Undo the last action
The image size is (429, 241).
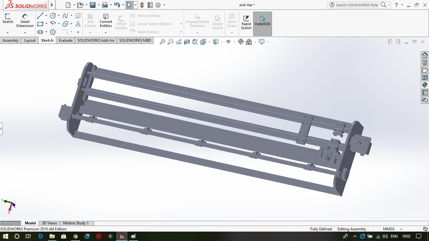coord(117,5)
